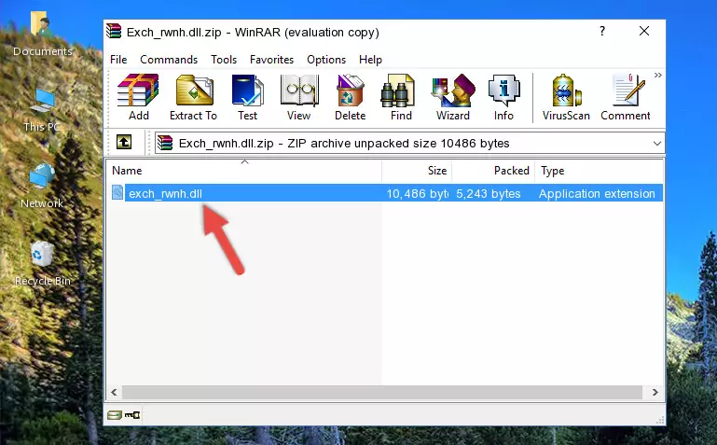This screenshot has height=445, width=717.
Task: Click the question mark help button
Action: click(x=602, y=31)
